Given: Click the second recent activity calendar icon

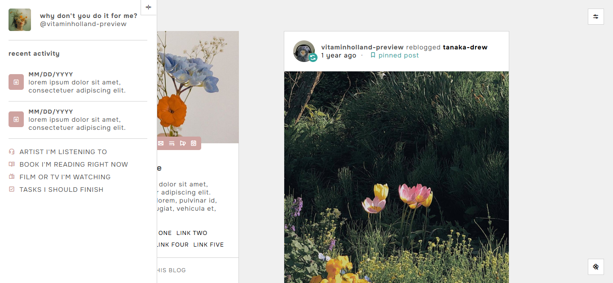Looking at the screenshot, I should (16, 119).
